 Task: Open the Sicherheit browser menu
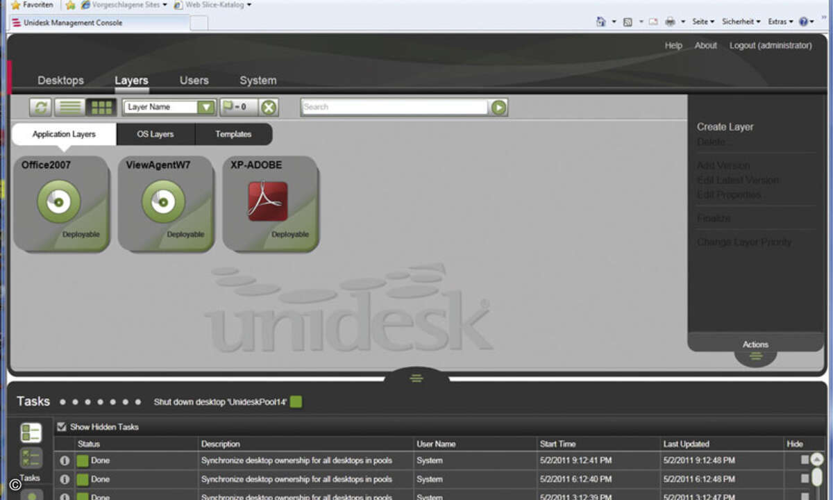click(741, 22)
